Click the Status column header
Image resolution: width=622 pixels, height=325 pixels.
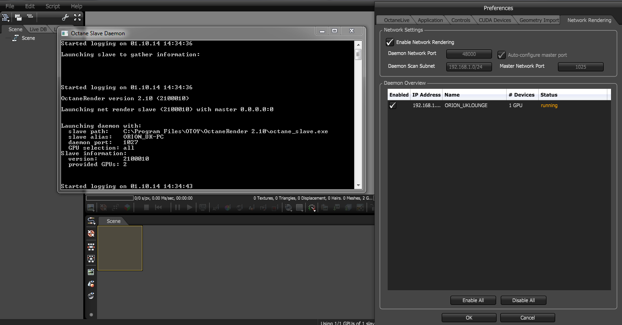tap(573, 95)
